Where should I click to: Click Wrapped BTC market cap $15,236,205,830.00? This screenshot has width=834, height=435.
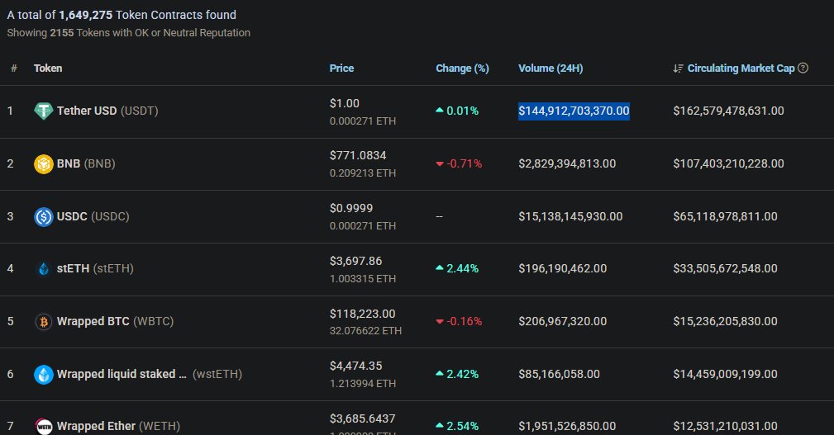pos(725,321)
